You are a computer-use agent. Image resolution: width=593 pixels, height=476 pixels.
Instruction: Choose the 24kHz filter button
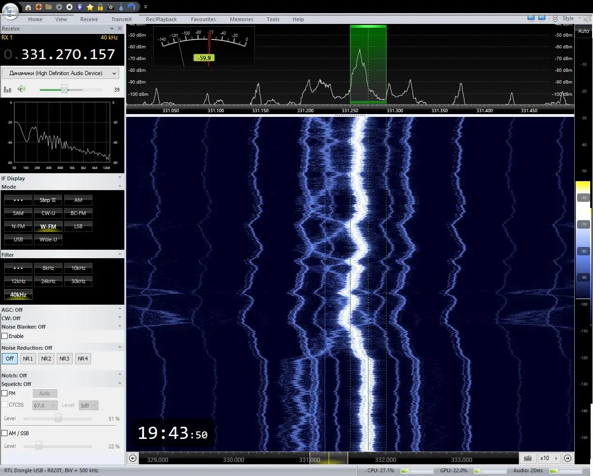click(48, 281)
